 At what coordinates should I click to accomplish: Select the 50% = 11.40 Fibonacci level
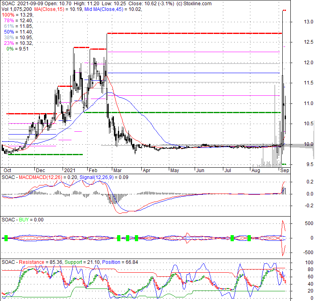(x=18, y=32)
